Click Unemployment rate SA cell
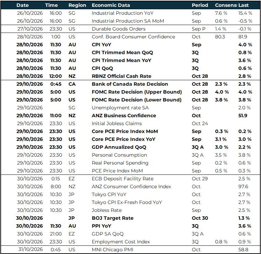 click(x=120, y=108)
